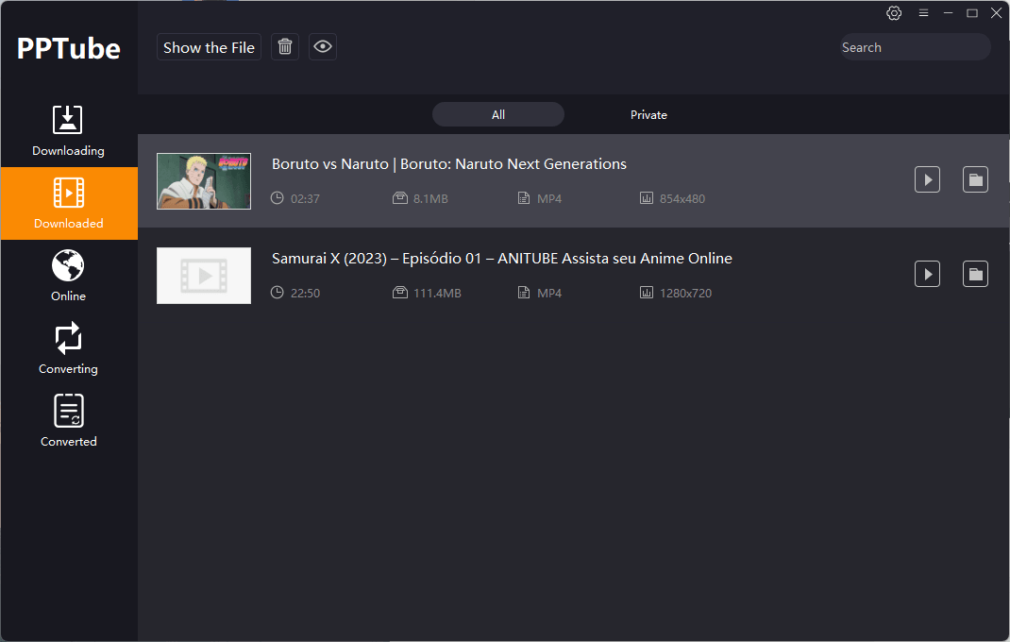Open folder containing Samurai X file
Screen dimensions: 1010x642
[975, 273]
